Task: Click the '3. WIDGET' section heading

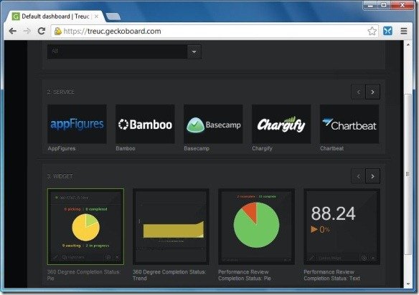Action: tap(60, 176)
